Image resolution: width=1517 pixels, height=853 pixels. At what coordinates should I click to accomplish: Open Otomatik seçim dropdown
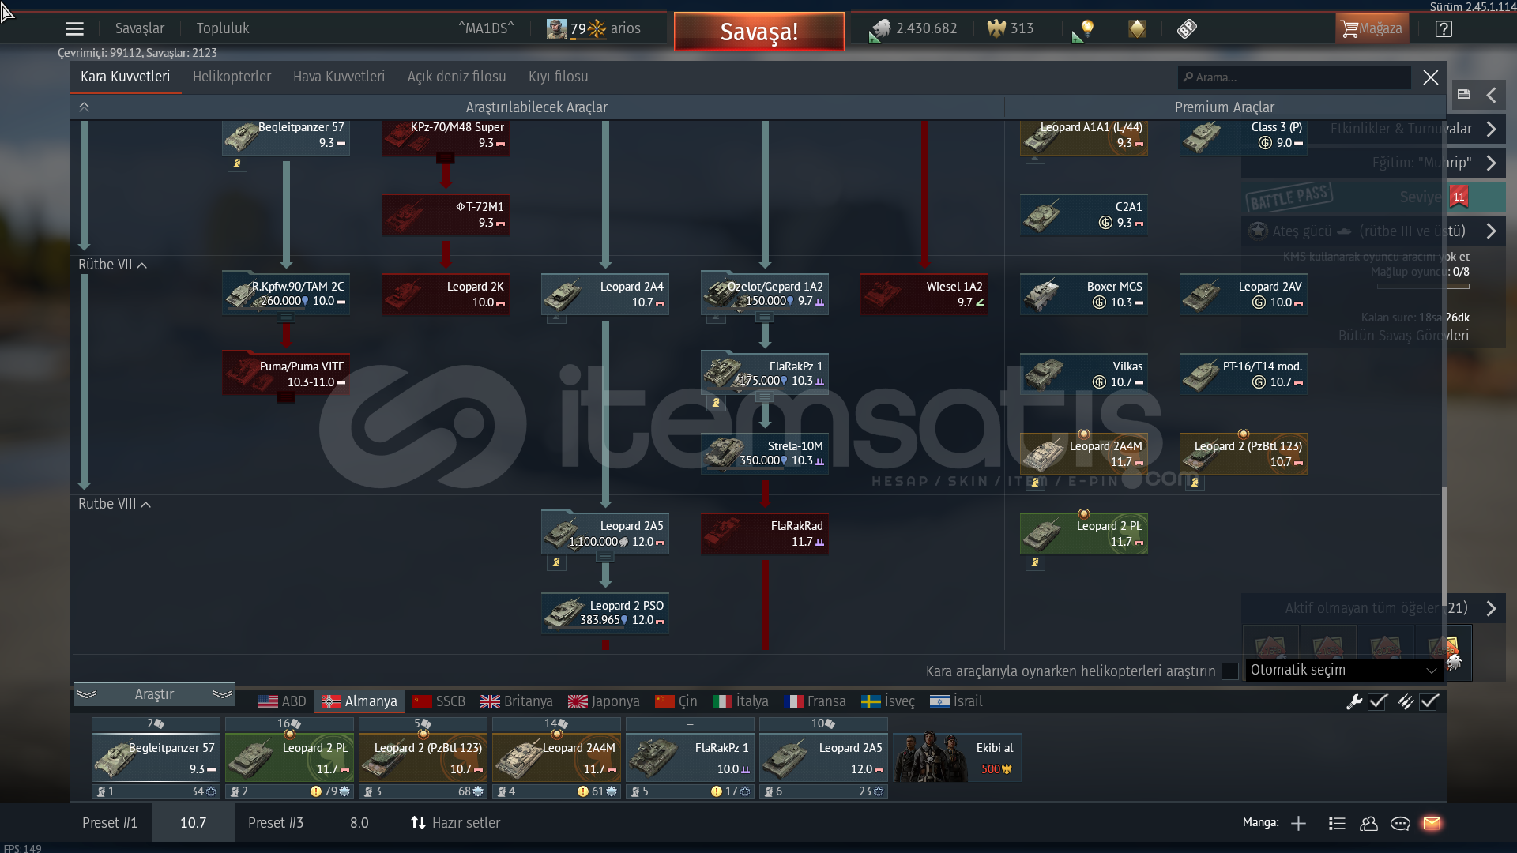point(1343,670)
